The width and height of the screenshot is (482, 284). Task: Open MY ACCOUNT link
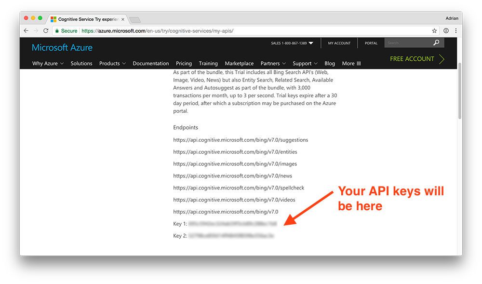[x=339, y=43]
